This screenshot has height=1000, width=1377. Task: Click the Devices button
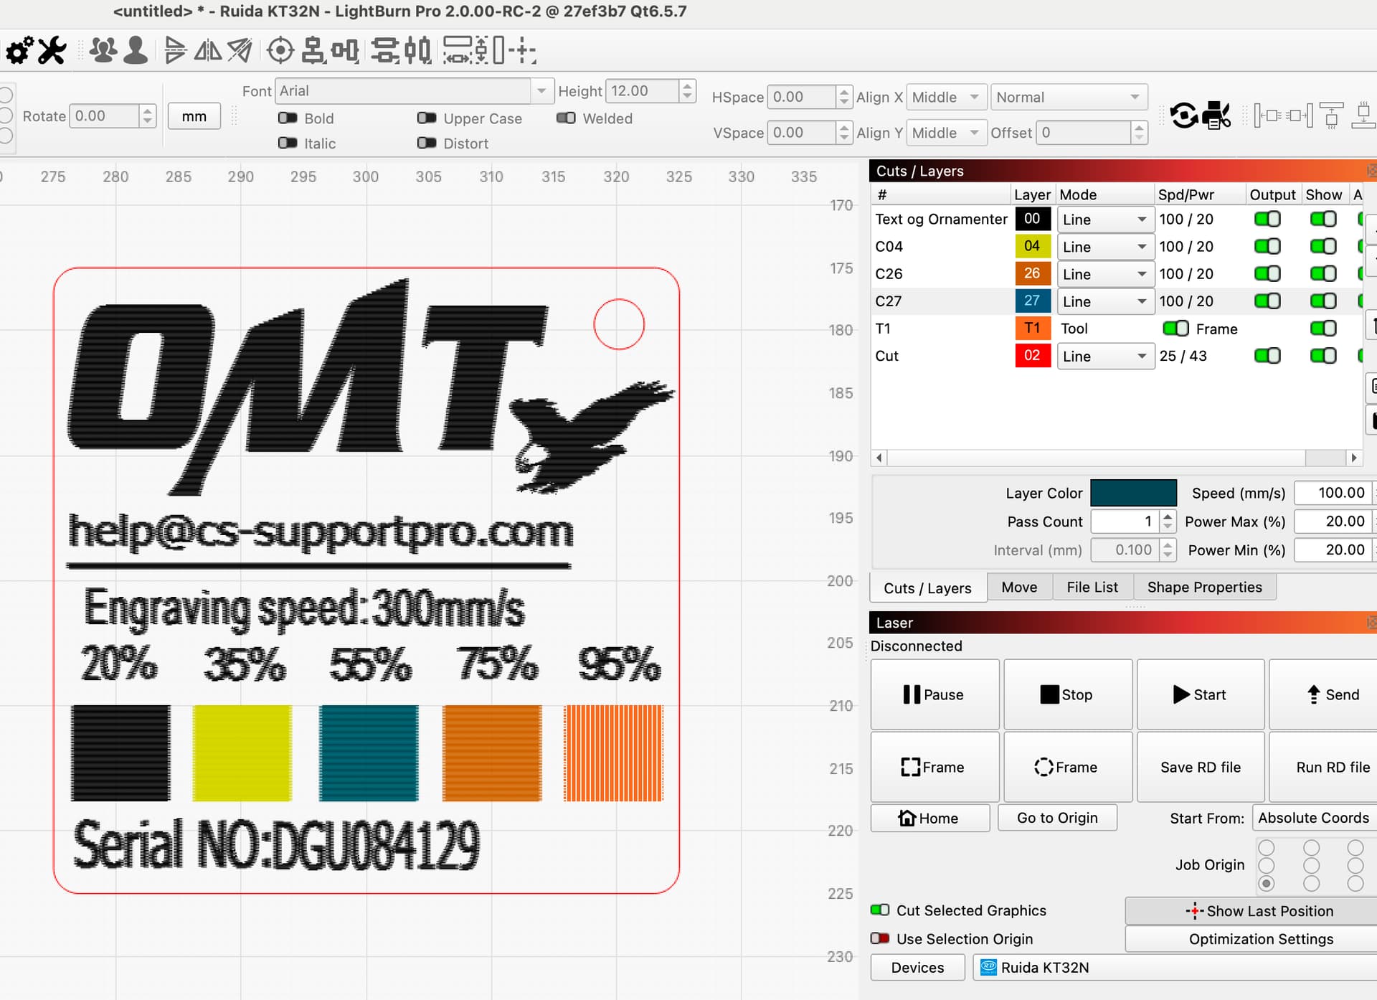pos(917,967)
